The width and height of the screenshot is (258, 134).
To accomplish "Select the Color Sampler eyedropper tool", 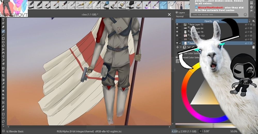I will point(3,83).
